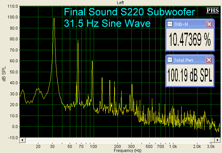Click the PHS logo text

[213, 11]
